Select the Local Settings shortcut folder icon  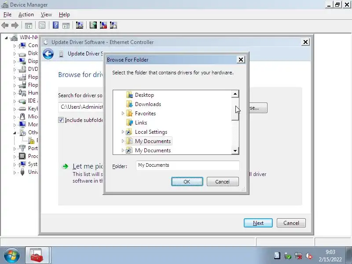[x=129, y=132]
